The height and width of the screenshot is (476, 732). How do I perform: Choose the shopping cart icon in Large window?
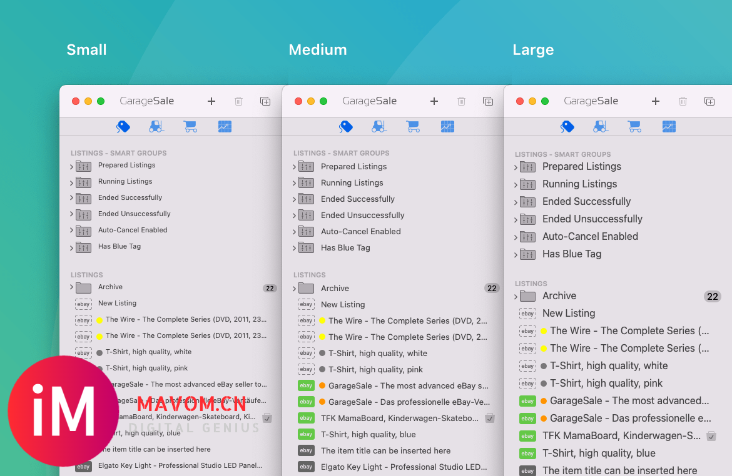[x=634, y=126]
